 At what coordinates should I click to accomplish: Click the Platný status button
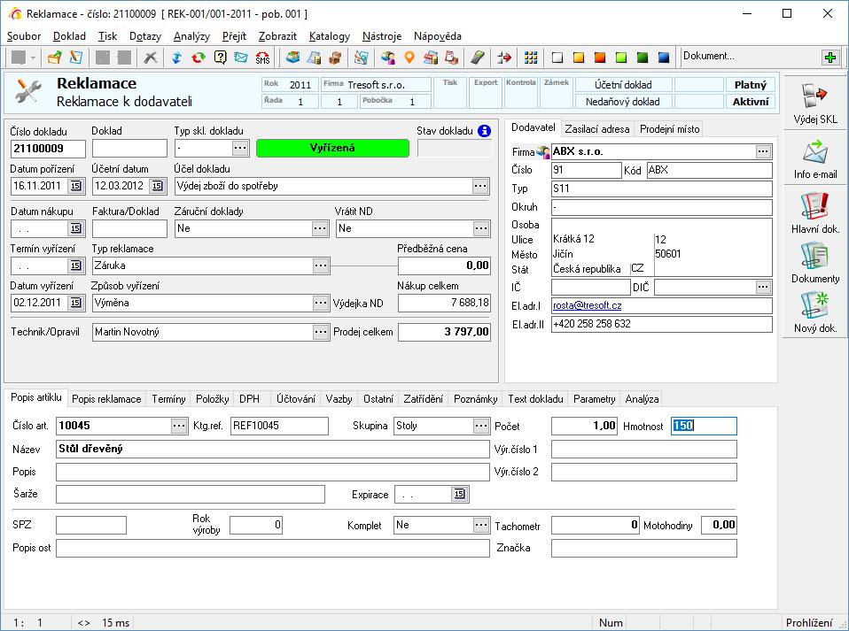coord(751,85)
